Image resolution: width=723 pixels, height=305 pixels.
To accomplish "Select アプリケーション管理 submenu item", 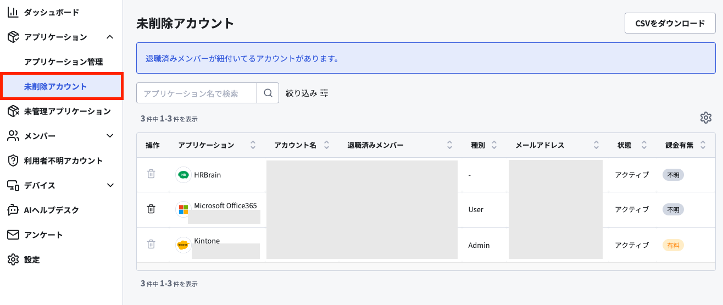I will pos(63,62).
